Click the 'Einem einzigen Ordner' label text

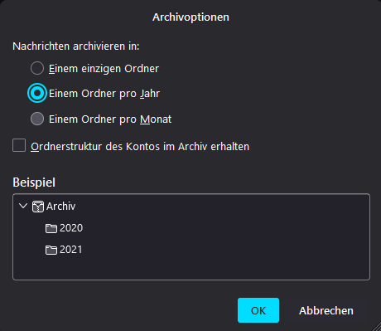104,69
